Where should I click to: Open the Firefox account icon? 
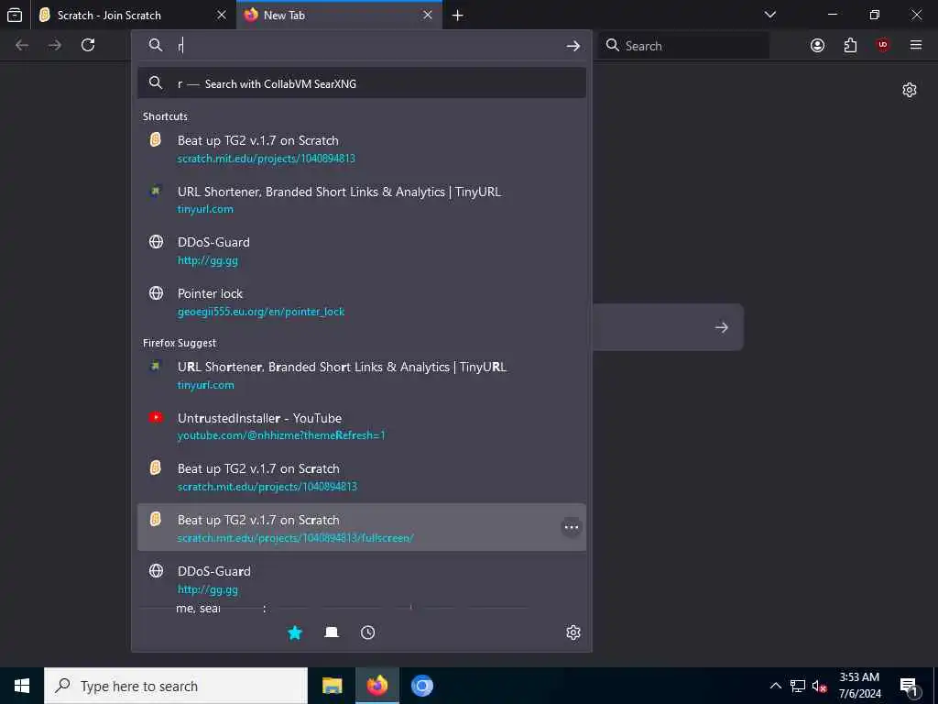click(818, 45)
